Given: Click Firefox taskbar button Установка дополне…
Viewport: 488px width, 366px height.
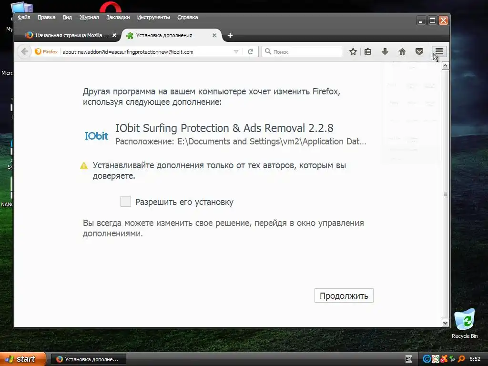Looking at the screenshot, I should [88, 359].
